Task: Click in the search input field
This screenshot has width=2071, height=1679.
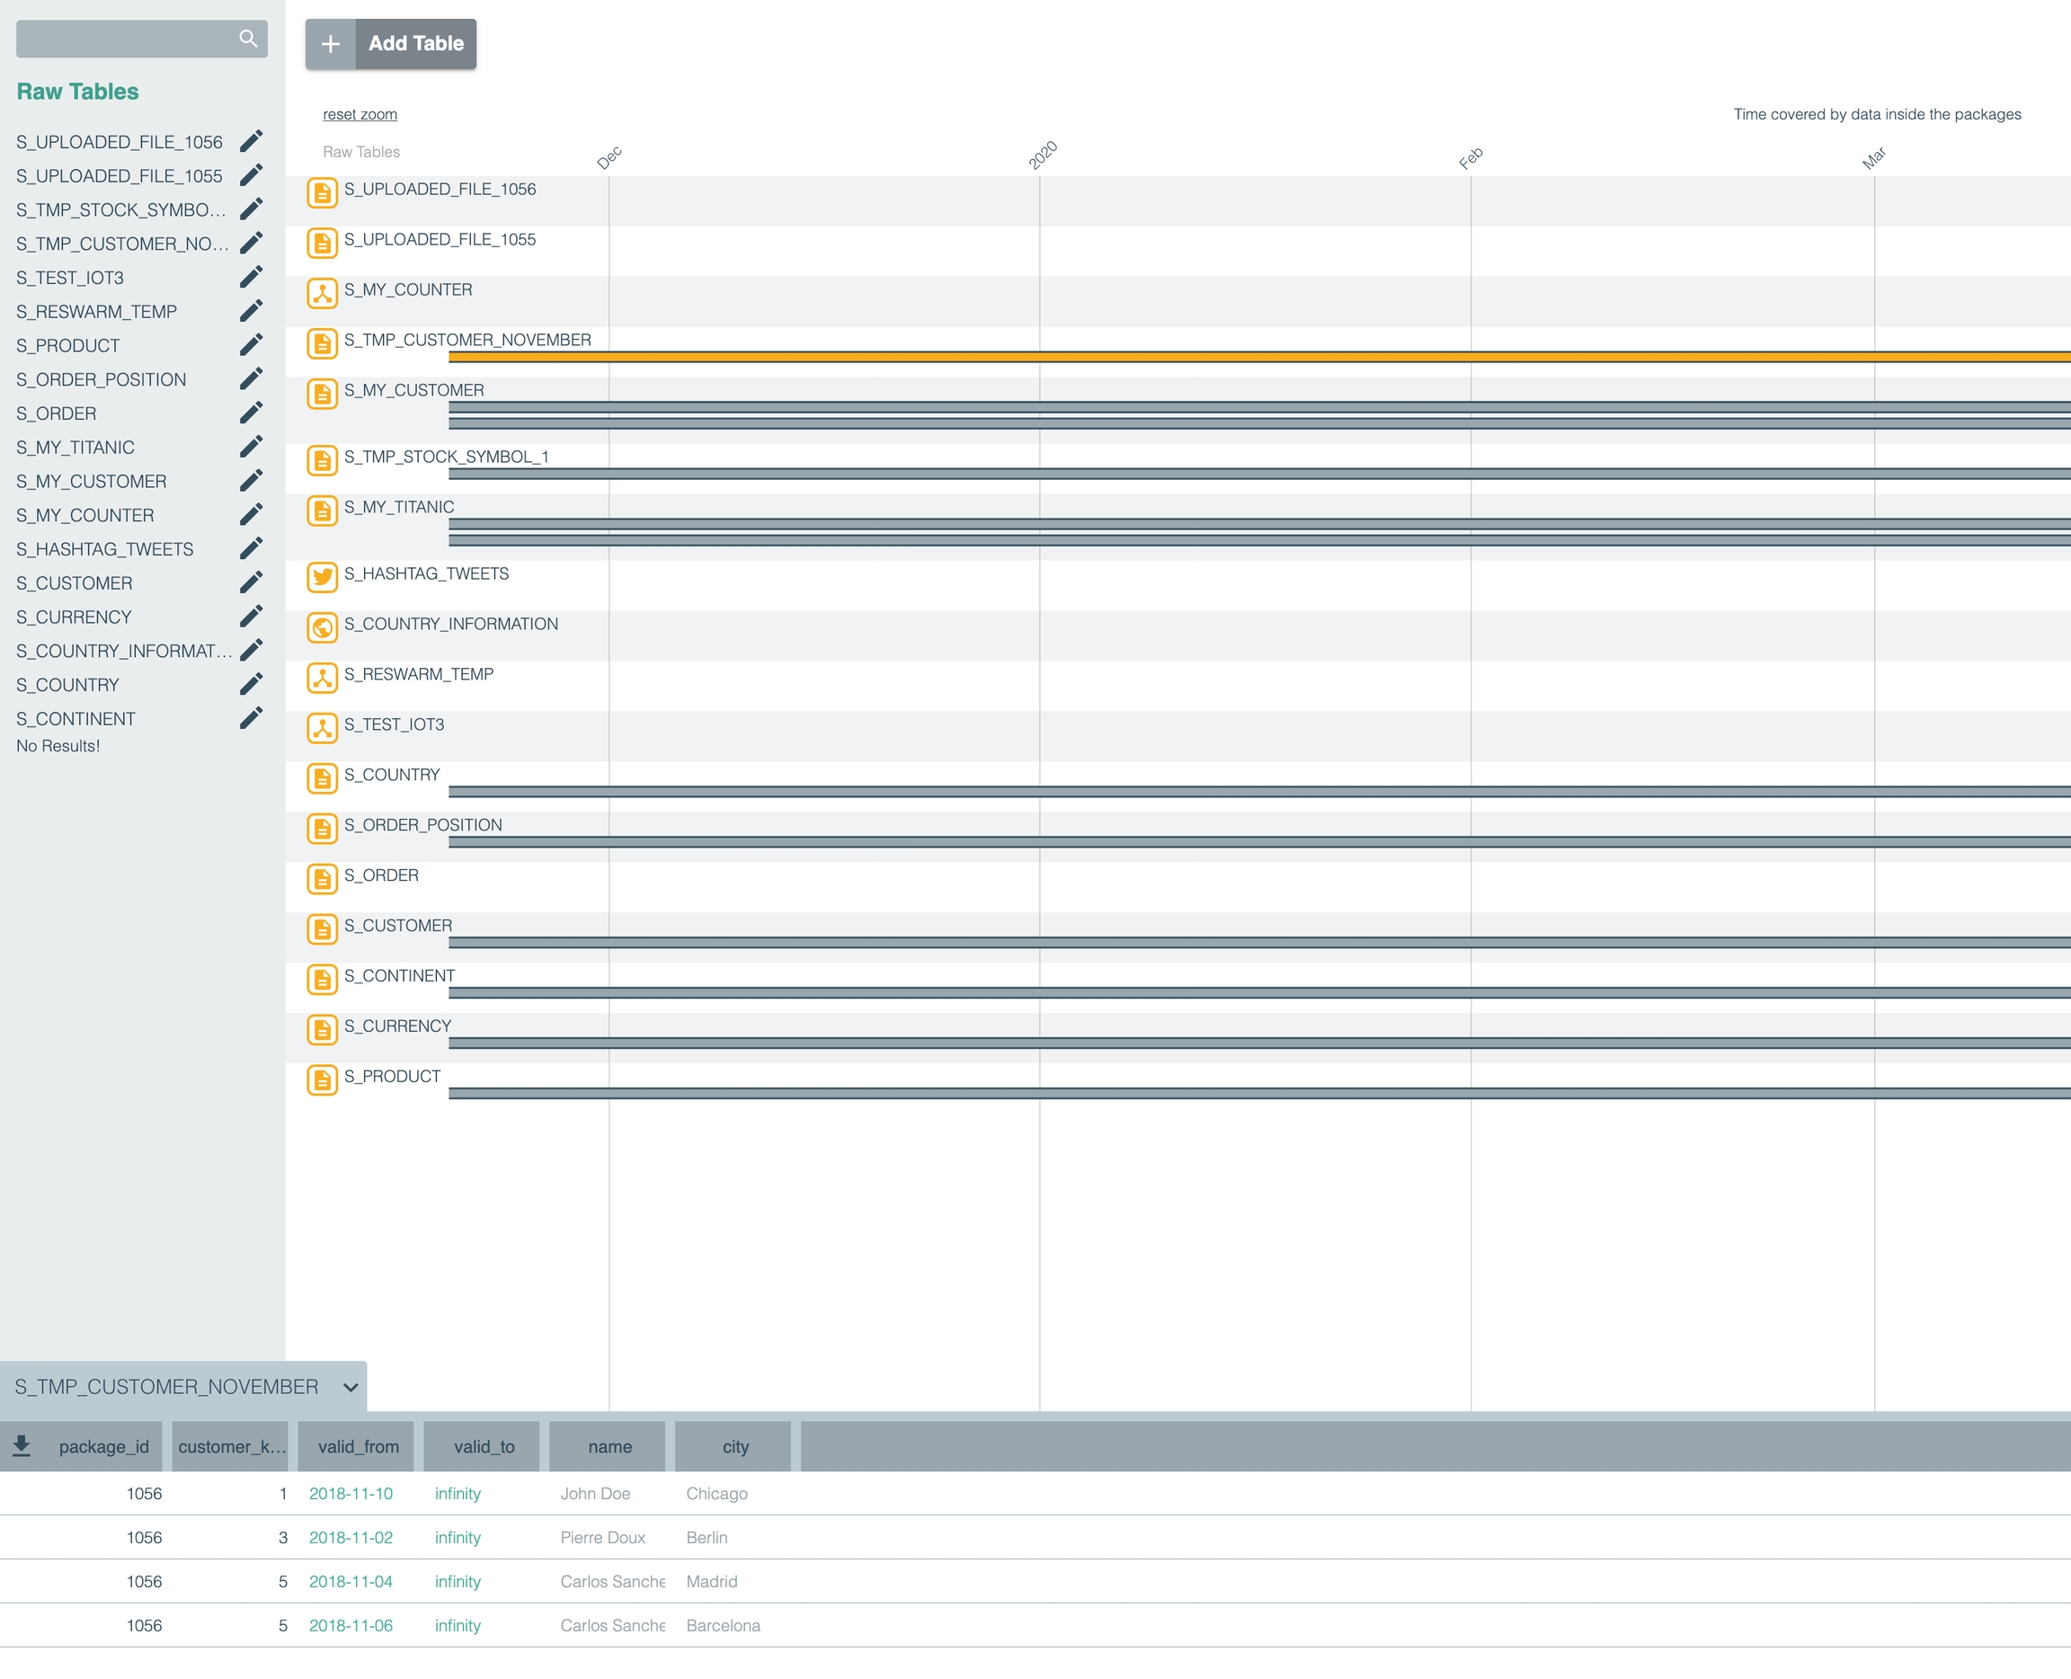Action: pos(126,39)
